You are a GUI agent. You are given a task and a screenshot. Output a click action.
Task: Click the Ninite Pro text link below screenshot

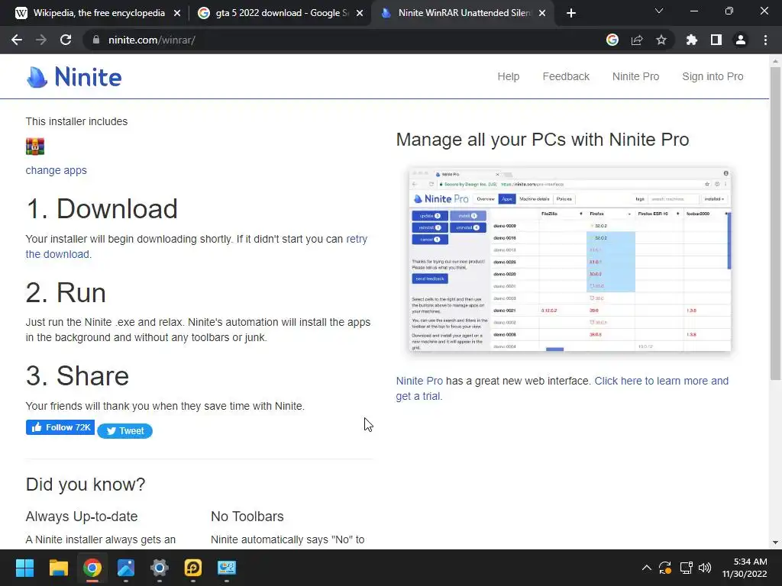click(419, 381)
